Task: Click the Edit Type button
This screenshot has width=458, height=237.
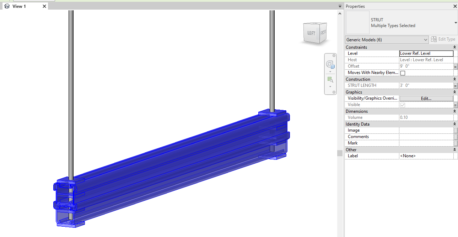Action: coord(443,39)
